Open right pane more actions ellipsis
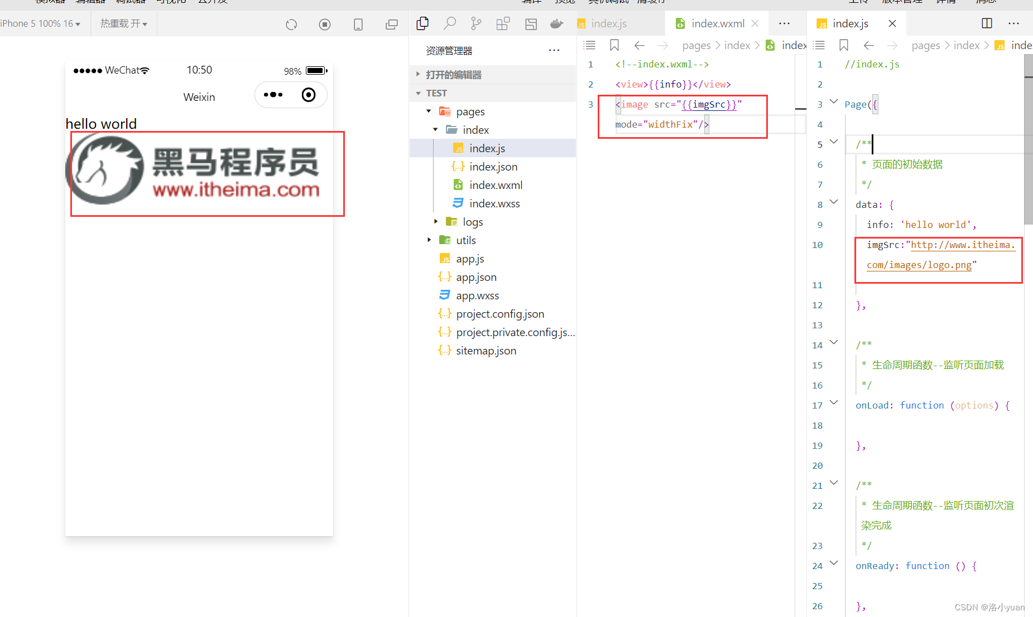 point(1013,23)
